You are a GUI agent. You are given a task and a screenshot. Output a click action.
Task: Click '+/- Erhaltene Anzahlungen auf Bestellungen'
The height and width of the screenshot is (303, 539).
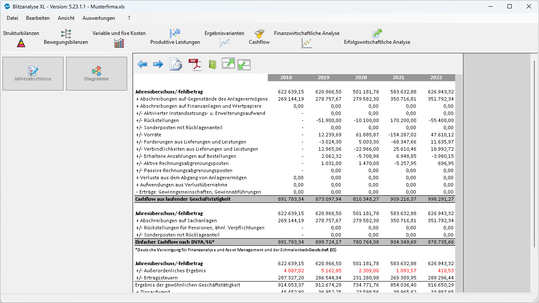point(186,156)
